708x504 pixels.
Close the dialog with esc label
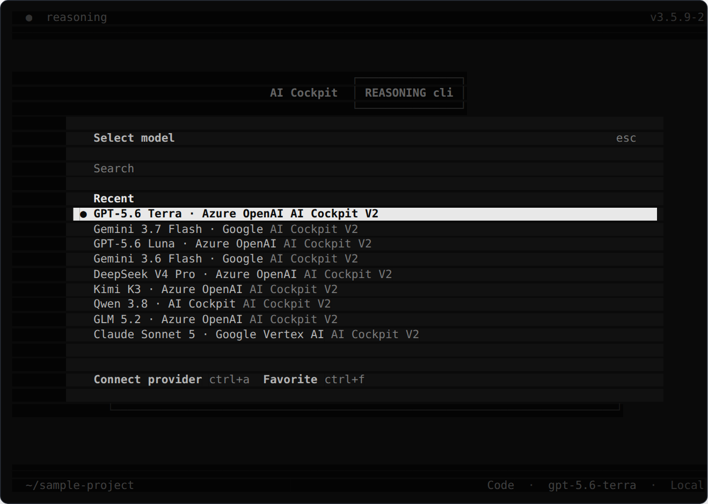click(x=626, y=138)
